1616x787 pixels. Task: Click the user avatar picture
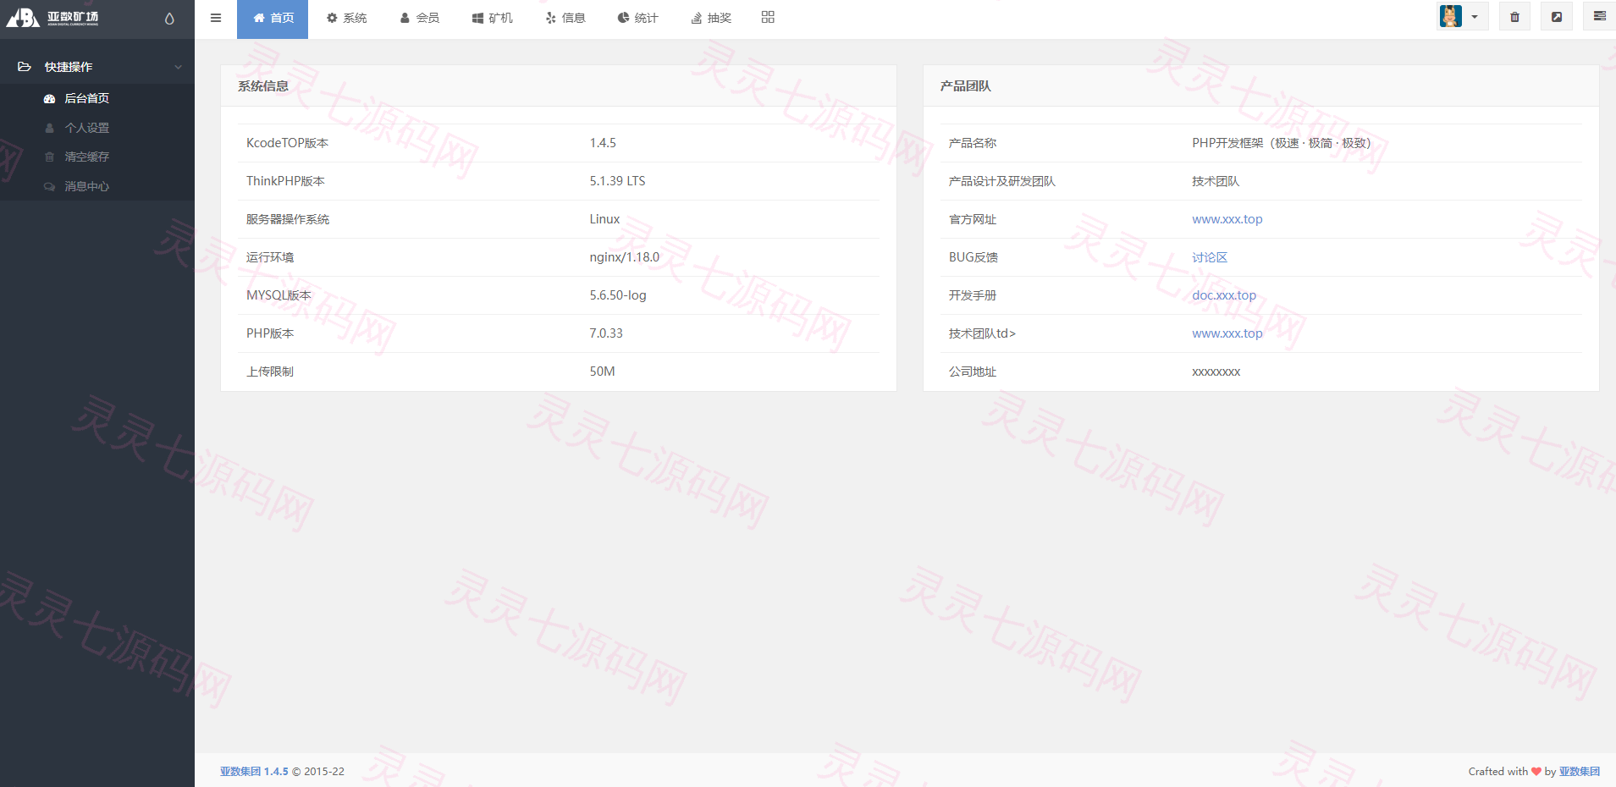pos(1451,16)
